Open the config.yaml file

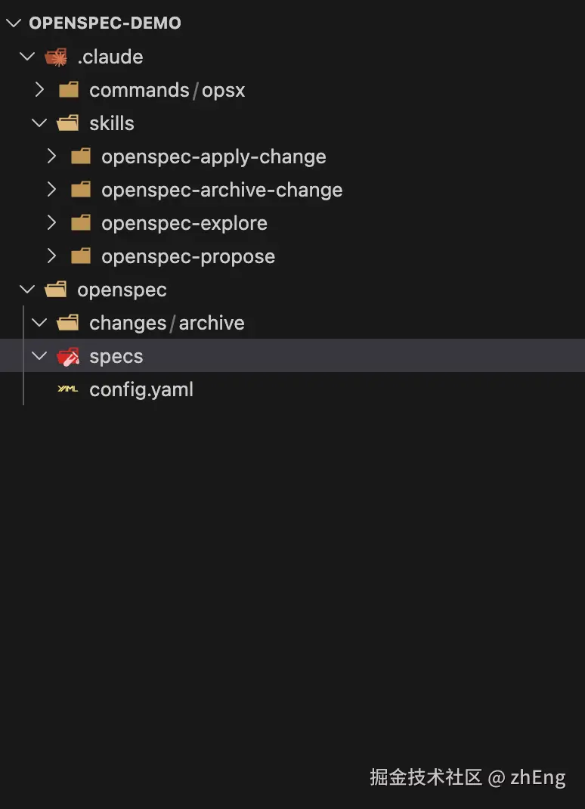pos(141,389)
